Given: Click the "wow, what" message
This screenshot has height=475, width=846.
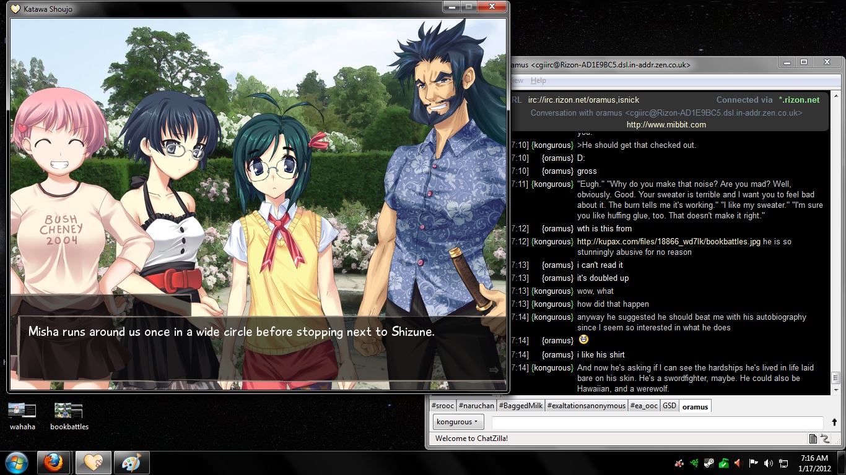Looking at the screenshot, I should [595, 291].
